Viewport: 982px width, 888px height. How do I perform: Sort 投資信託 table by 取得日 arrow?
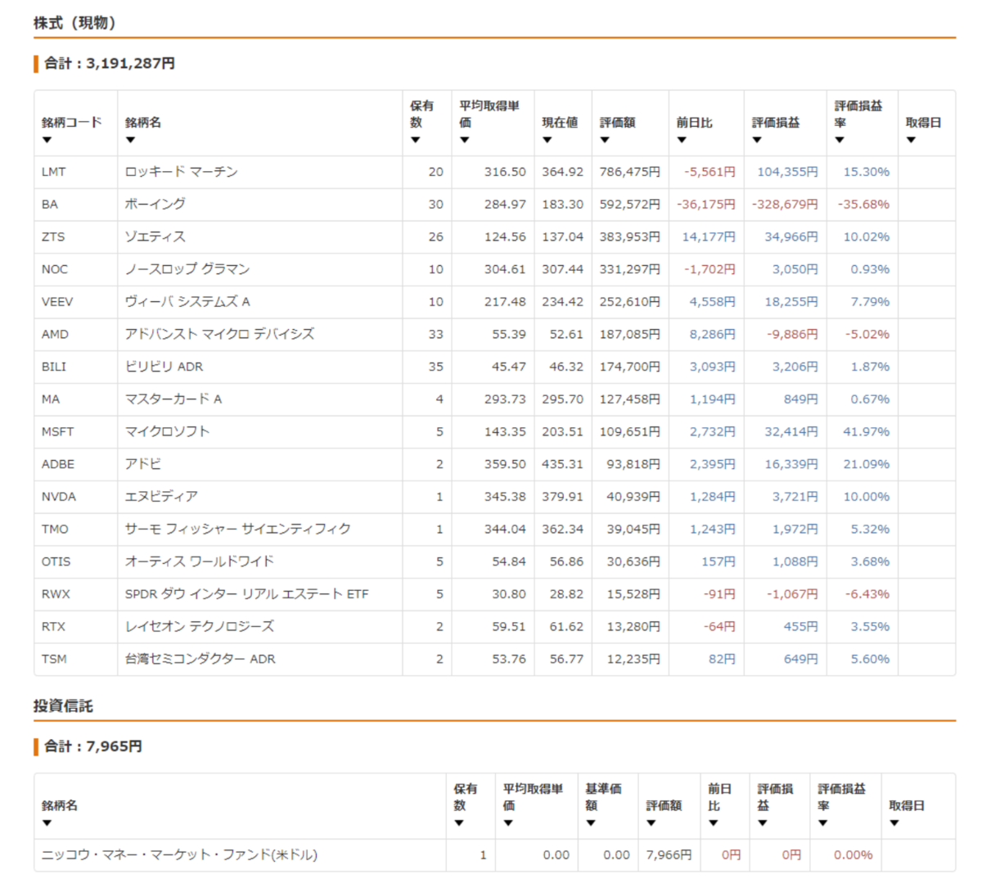click(x=894, y=823)
